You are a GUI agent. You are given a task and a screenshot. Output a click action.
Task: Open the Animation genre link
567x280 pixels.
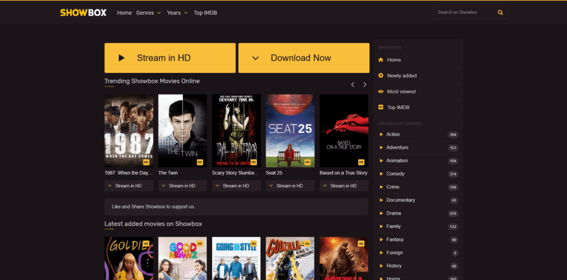397,160
